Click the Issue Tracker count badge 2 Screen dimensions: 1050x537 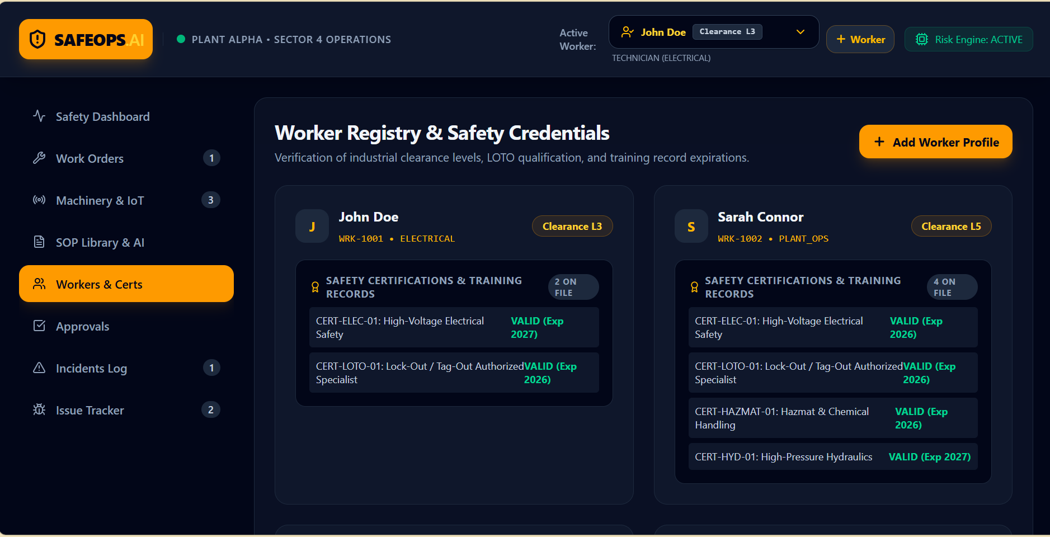point(211,409)
